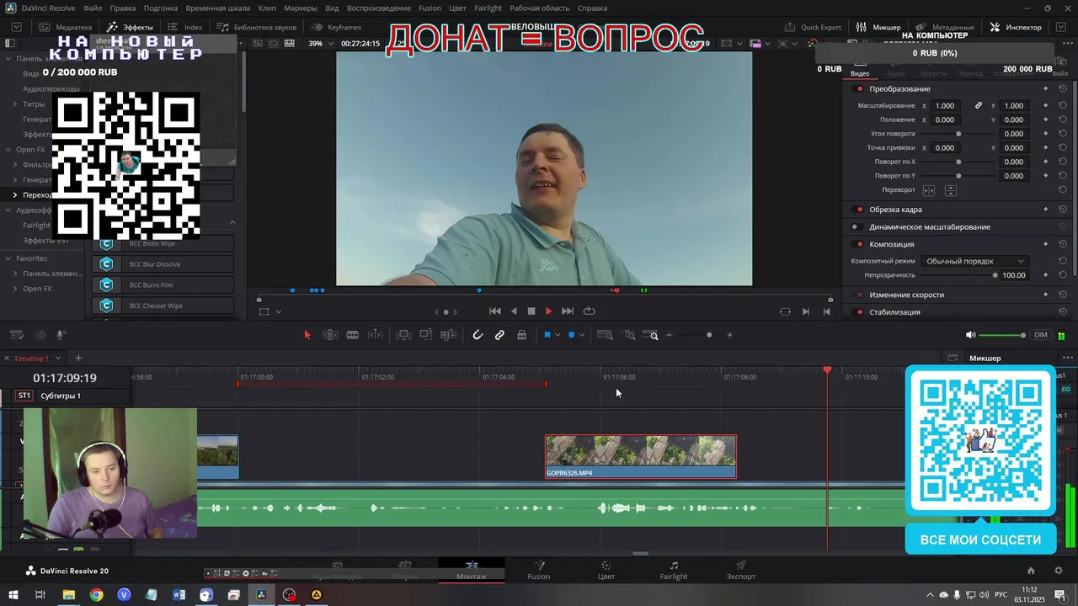
Task: Switch to the Цвет page tab
Action: tap(606, 570)
